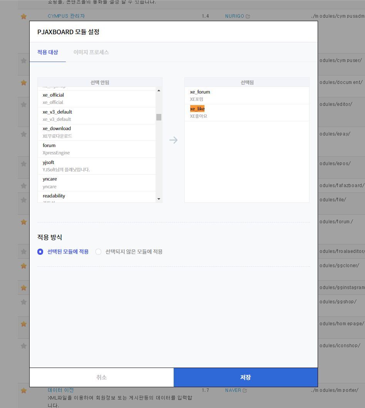Toggle star in the modules/document/ row
The width and height of the screenshot is (365, 408).
click(x=24, y=83)
